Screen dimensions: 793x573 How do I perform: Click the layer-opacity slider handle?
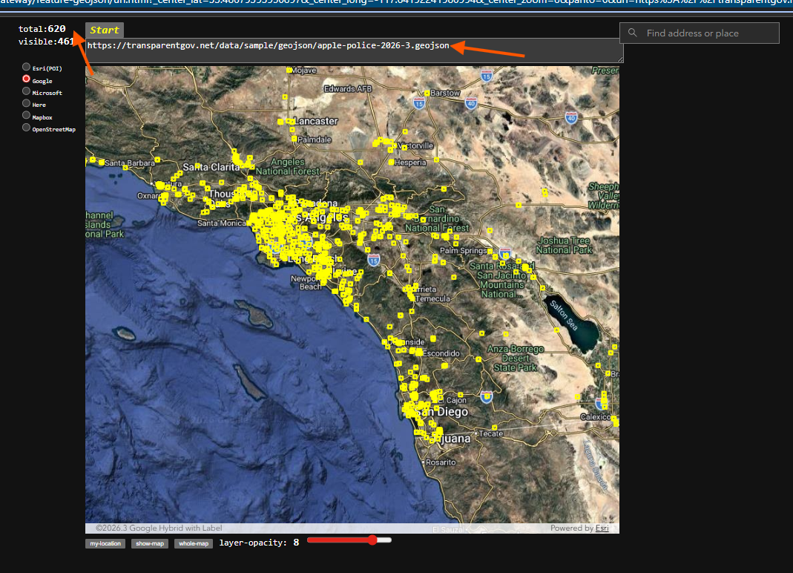tap(372, 540)
